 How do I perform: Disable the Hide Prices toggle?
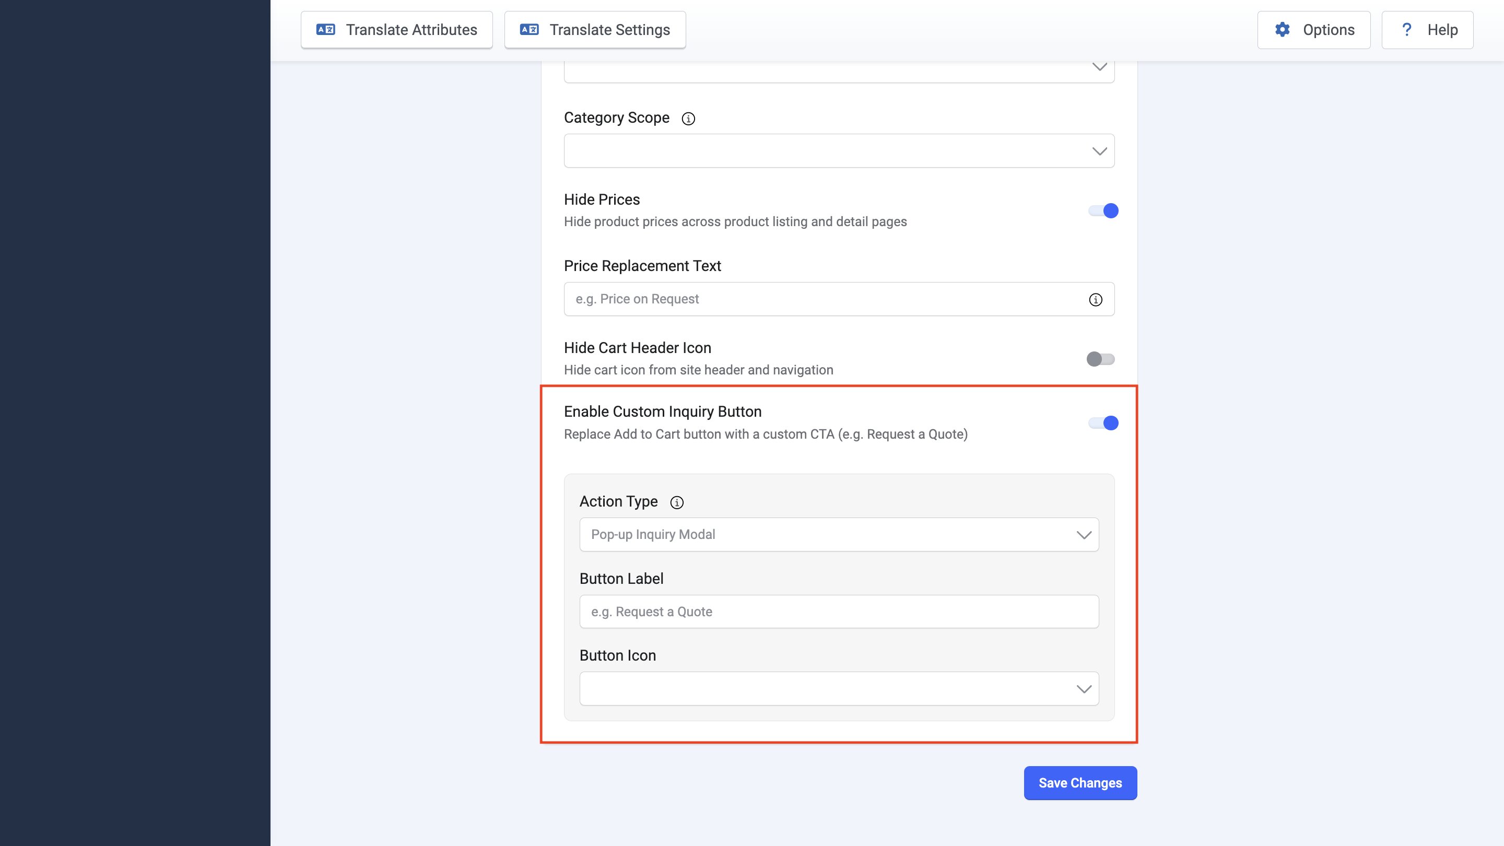tap(1103, 211)
